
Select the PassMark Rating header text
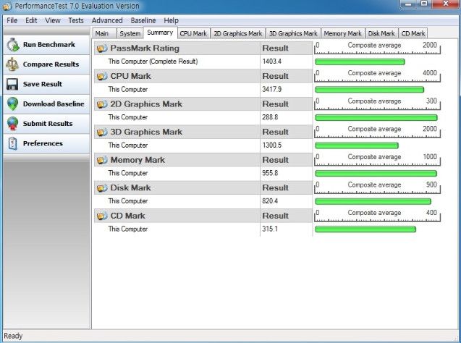[145, 48]
